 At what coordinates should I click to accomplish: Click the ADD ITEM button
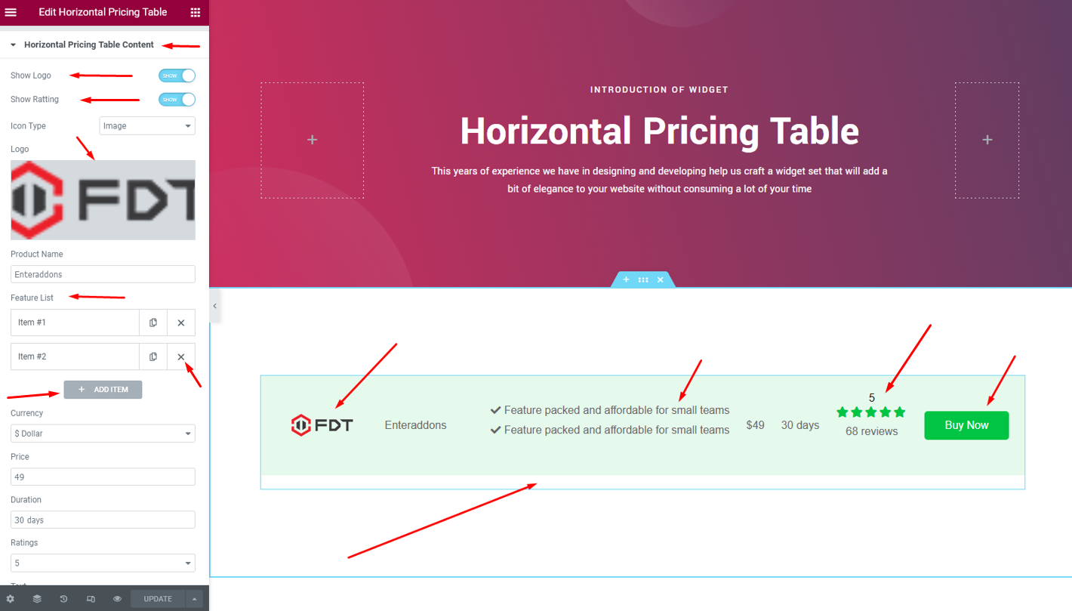coord(103,389)
